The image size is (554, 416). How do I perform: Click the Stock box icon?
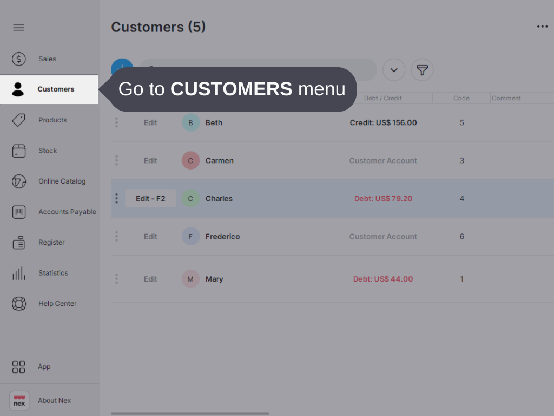pyautogui.click(x=18, y=150)
